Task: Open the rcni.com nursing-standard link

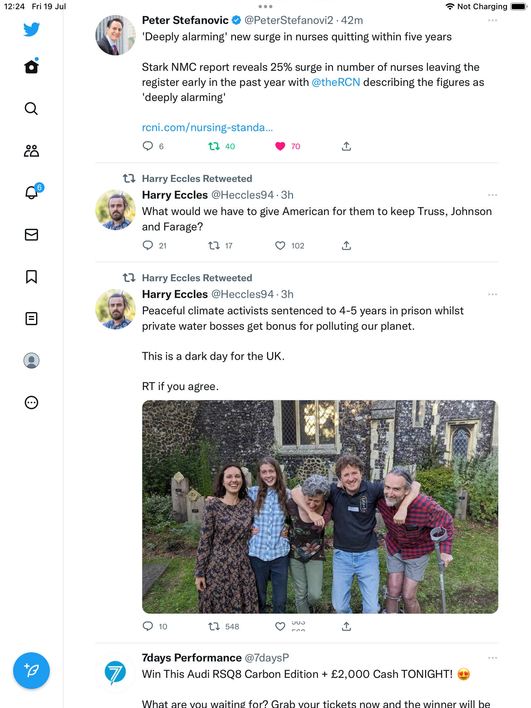Action: [207, 128]
